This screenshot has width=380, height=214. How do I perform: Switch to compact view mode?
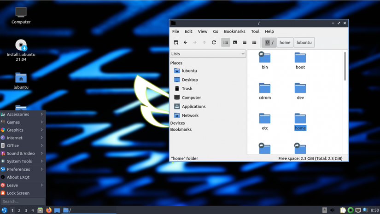245,42
